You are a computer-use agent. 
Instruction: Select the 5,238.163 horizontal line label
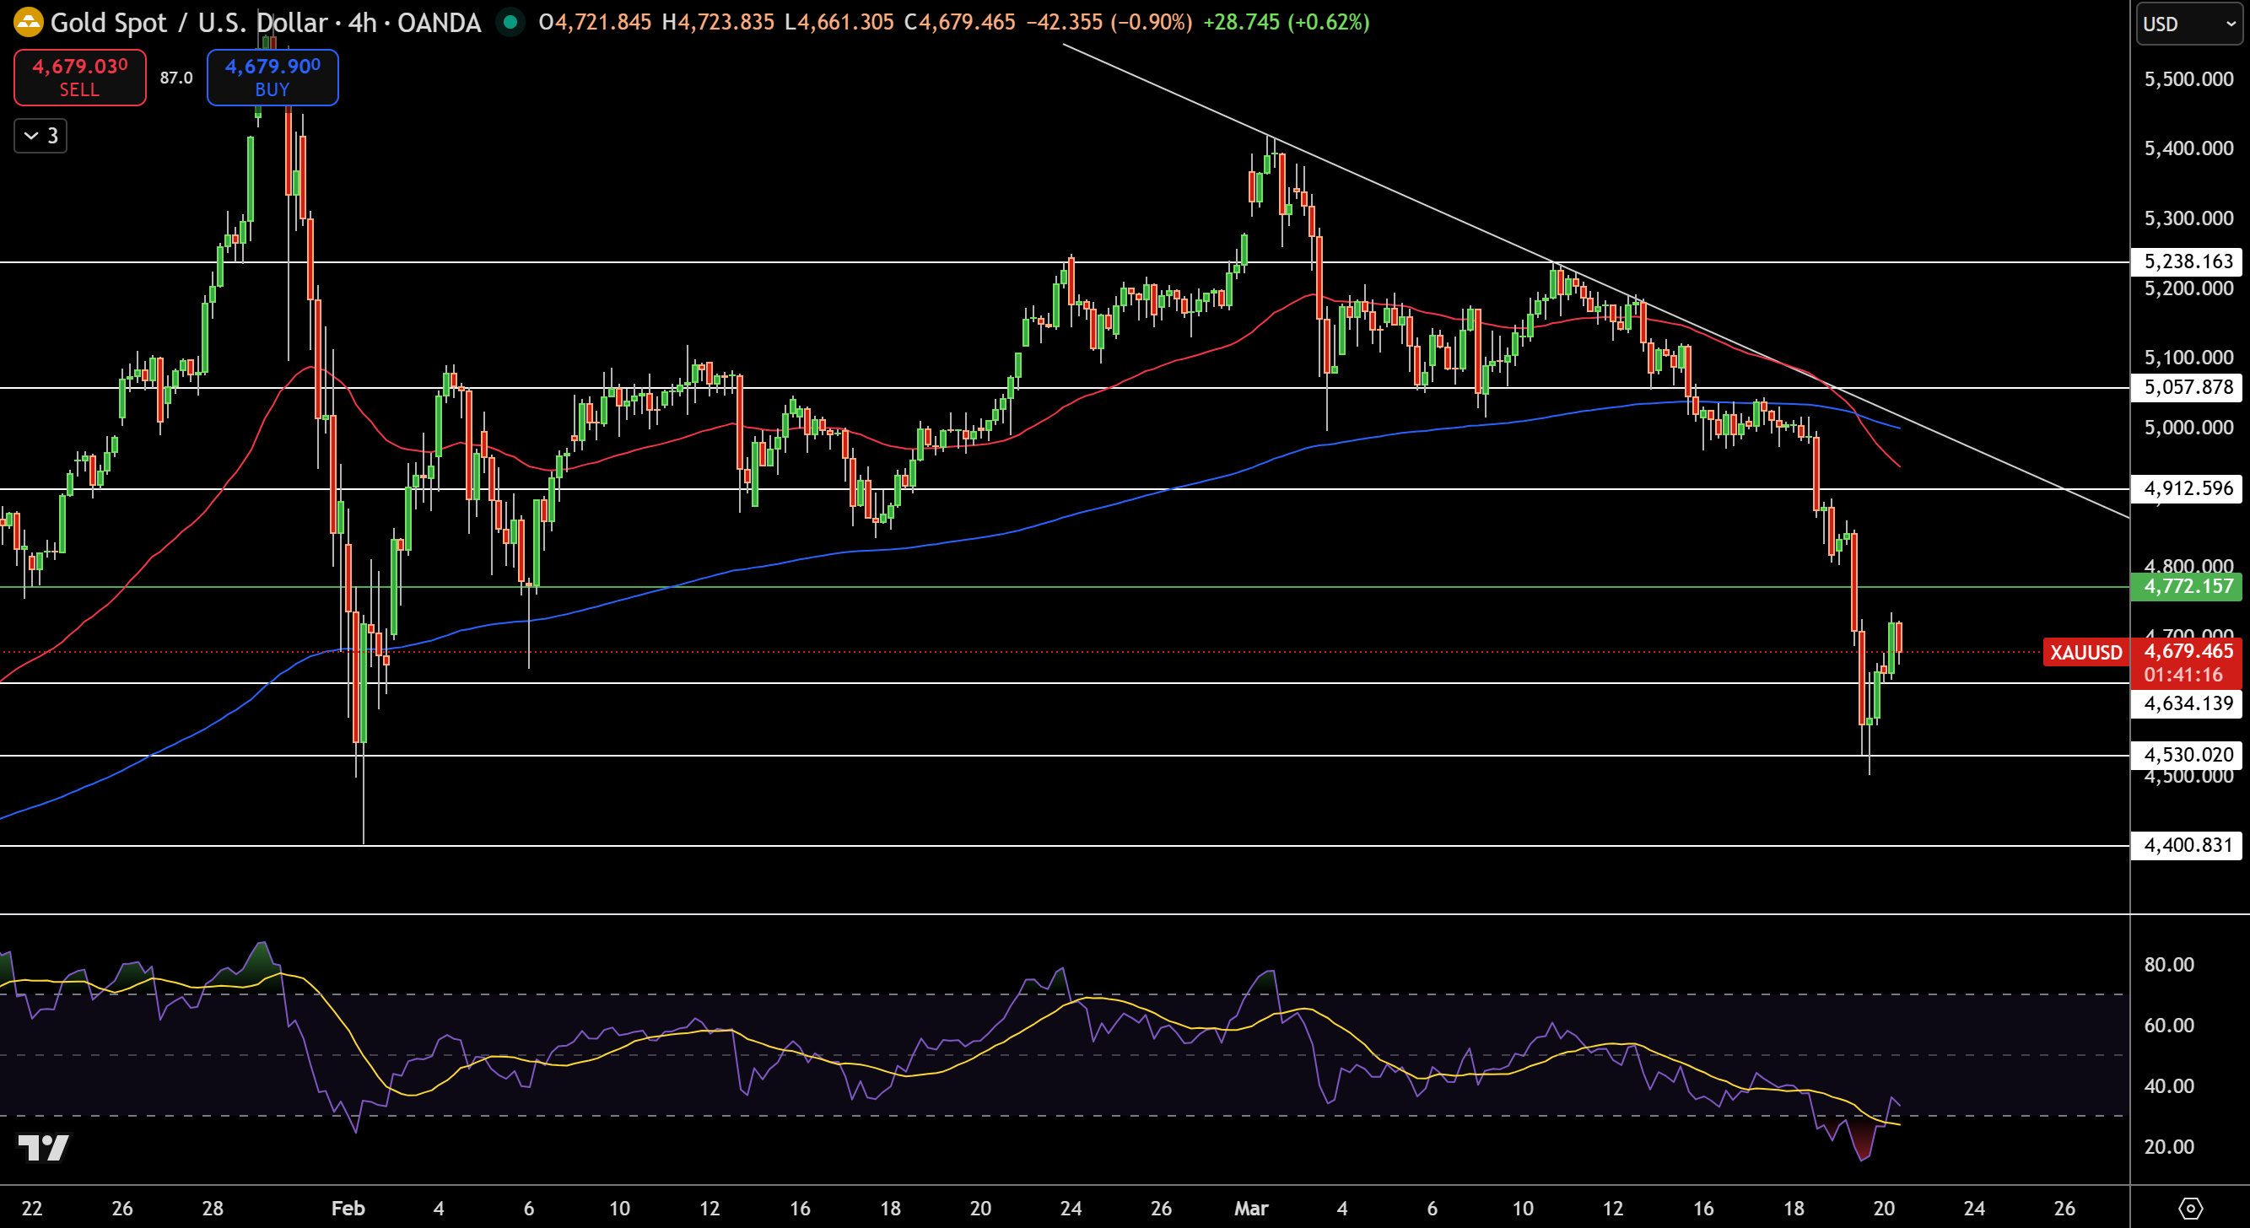tap(2187, 261)
